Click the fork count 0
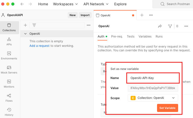 click(x=177, y=26)
